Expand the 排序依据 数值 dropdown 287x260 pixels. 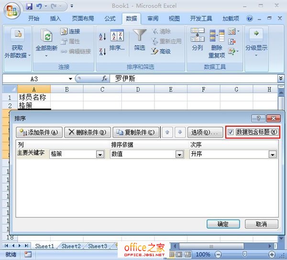179,154
